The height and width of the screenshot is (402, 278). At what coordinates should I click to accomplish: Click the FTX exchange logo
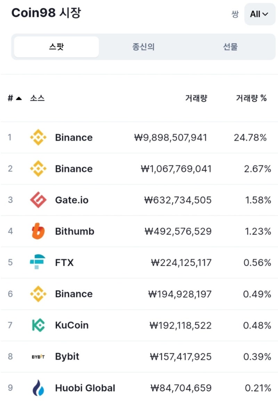pyautogui.click(x=38, y=263)
